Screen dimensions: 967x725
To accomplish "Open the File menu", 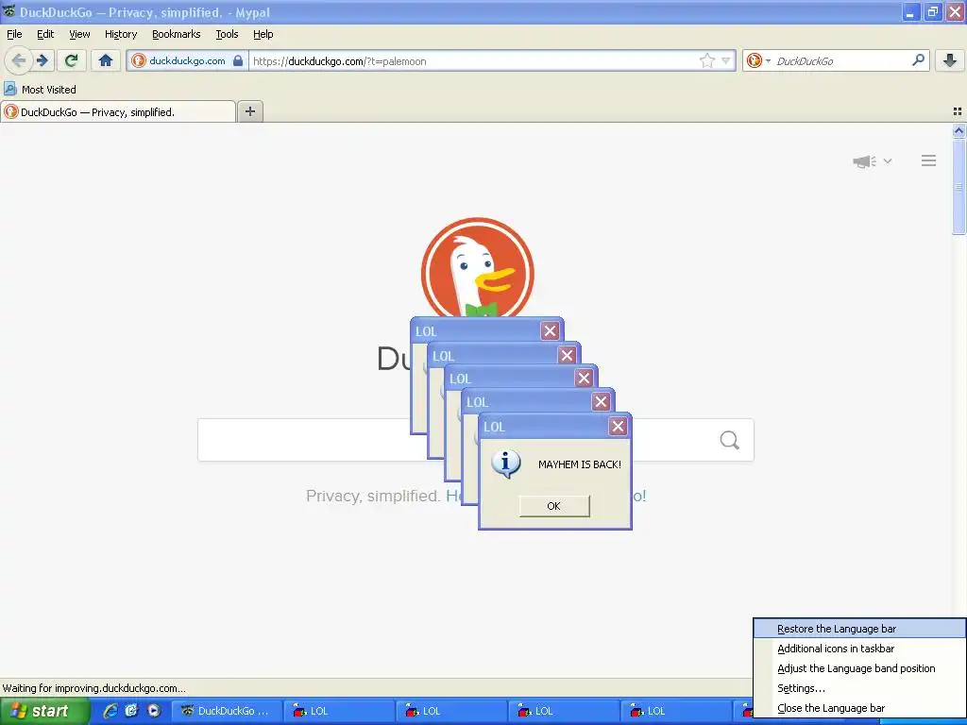I will (x=14, y=34).
